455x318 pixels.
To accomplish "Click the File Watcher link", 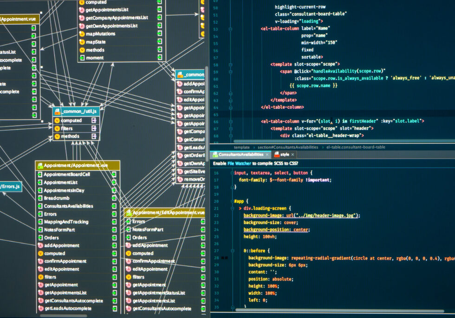I will (x=240, y=163).
